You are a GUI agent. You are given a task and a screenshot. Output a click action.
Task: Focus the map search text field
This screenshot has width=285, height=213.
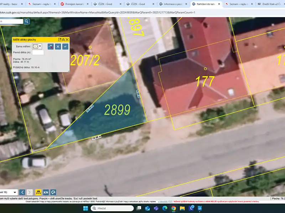(11, 21)
